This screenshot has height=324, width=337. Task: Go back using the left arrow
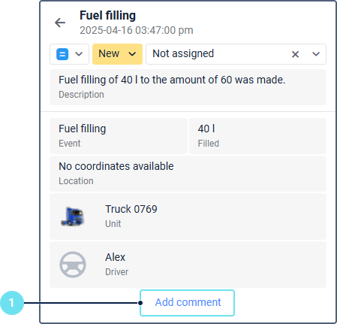click(60, 23)
